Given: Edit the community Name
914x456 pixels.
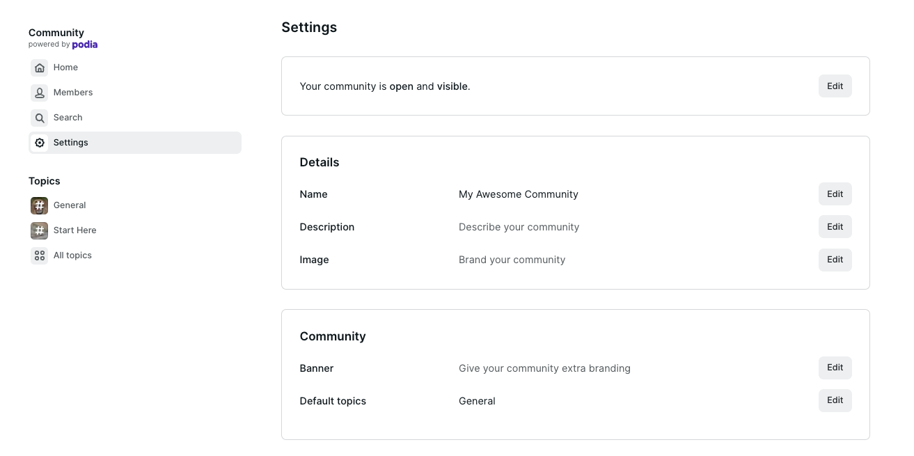Looking at the screenshot, I should pos(835,194).
